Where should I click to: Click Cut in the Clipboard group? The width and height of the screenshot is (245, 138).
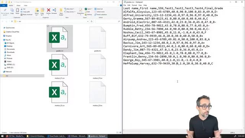coord(23,9)
